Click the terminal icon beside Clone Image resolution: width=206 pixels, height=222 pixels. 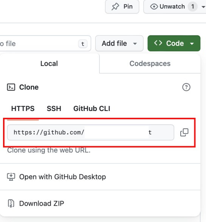coord(11,87)
